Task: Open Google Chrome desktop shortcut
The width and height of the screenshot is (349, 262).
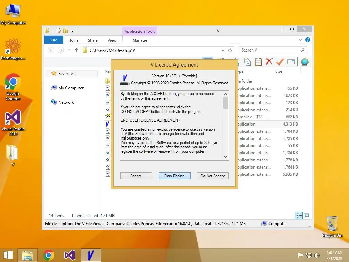Action: [13, 87]
